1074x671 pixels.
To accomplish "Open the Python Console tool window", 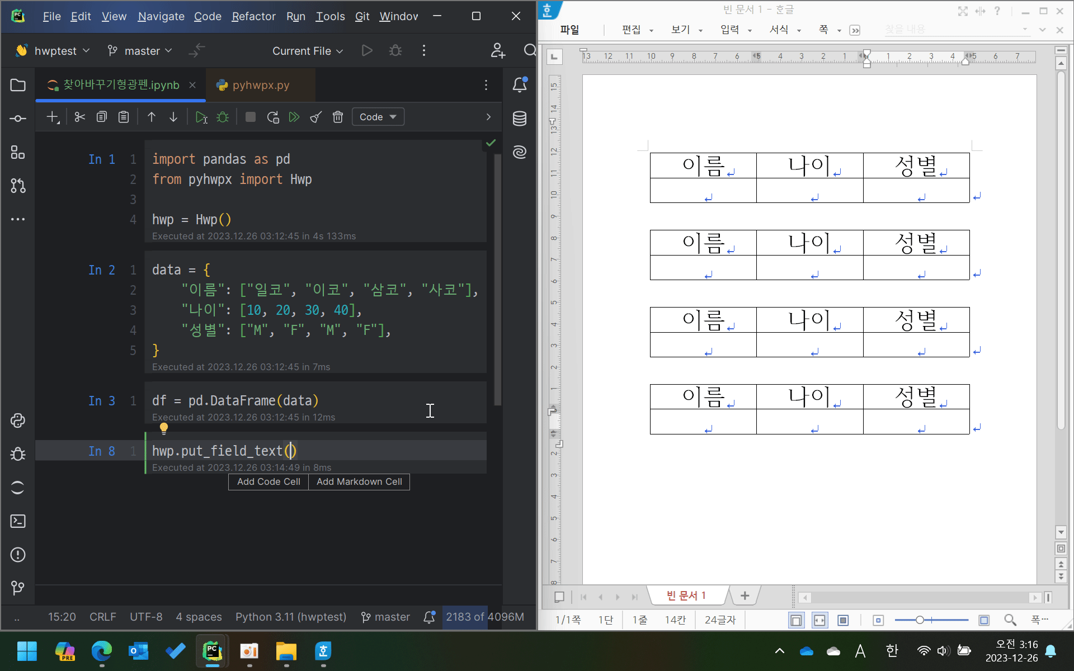I will click(18, 420).
